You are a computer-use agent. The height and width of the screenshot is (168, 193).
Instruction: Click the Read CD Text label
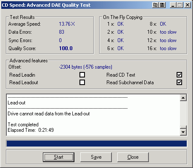(121, 75)
